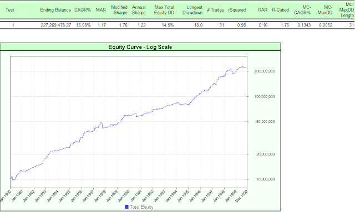The width and height of the screenshot is (355, 212).
Task: Click the MC-CAGR value 0.1343
Action: tap(304, 25)
